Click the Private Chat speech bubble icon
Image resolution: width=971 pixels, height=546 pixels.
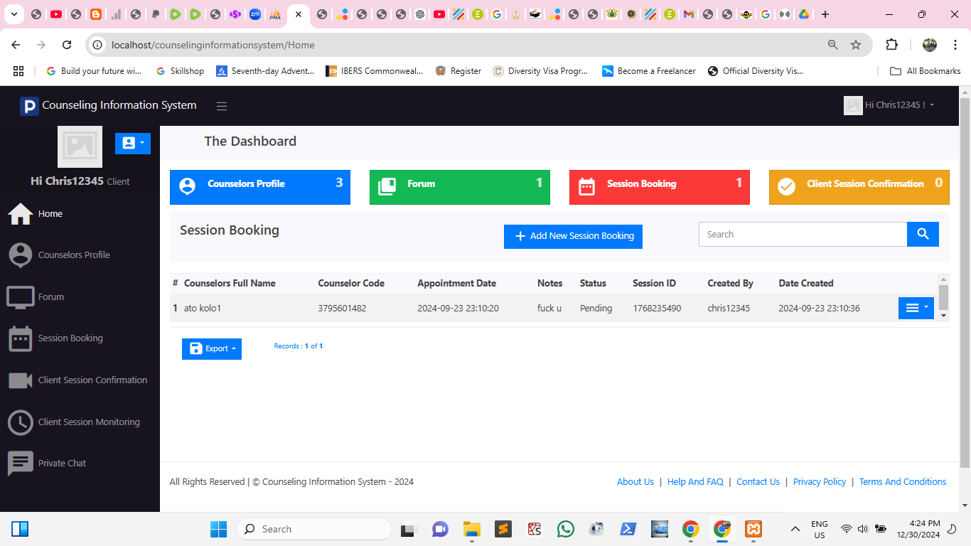[20, 464]
